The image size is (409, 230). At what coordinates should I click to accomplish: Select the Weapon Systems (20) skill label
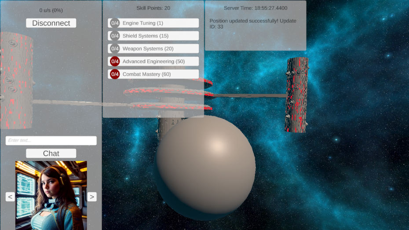point(148,48)
